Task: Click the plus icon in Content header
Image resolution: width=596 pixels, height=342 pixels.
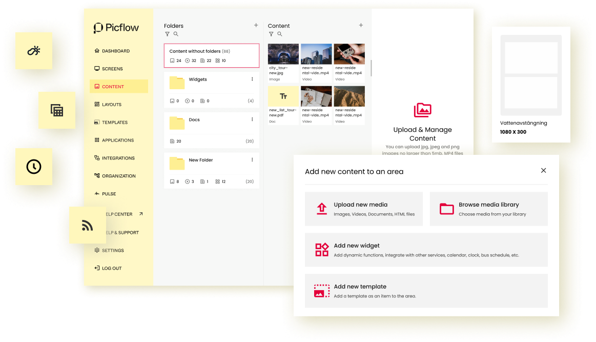Action: click(x=361, y=25)
